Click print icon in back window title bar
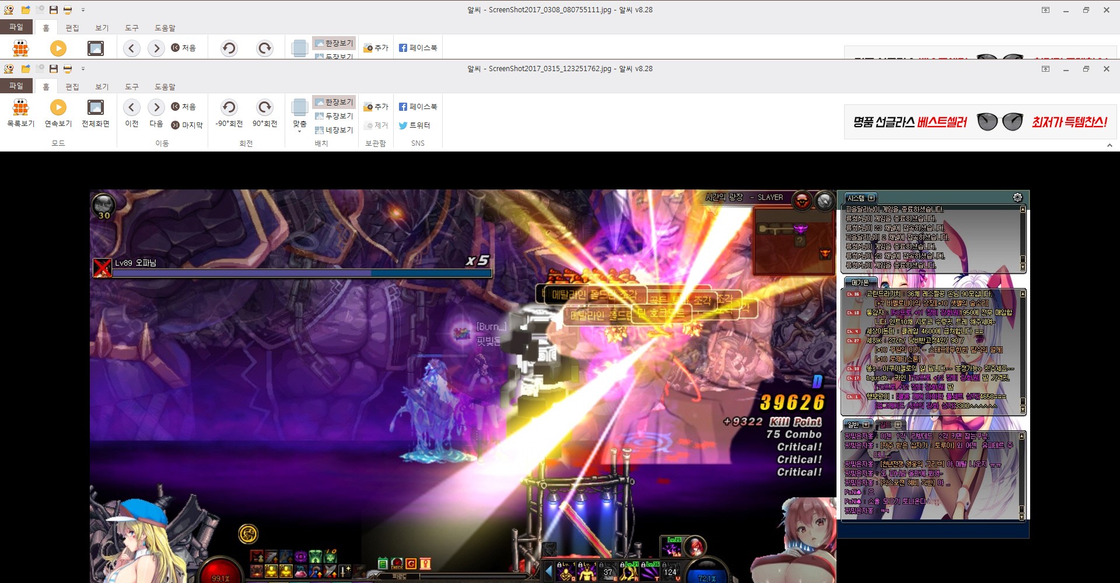Viewport: 1120px width, 583px height. (x=68, y=10)
